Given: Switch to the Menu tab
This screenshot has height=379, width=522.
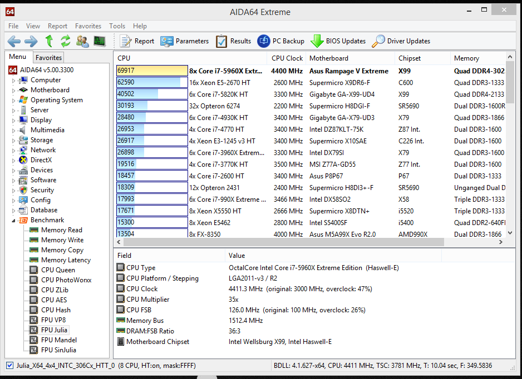Looking at the screenshot, I should (x=18, y=57).
